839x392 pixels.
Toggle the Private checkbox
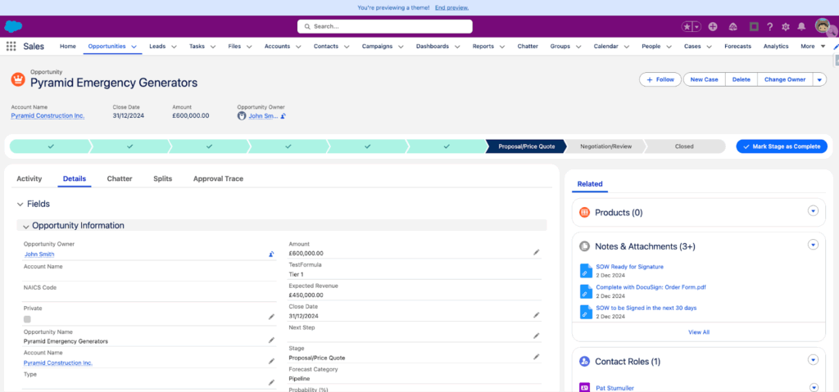tap(27, 319)
